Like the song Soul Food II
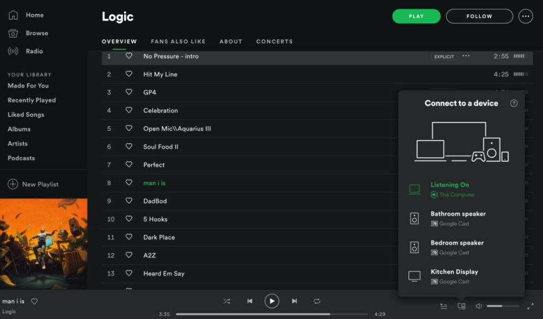The width and height of the screenshot is (543, 319). click(129, 146)
